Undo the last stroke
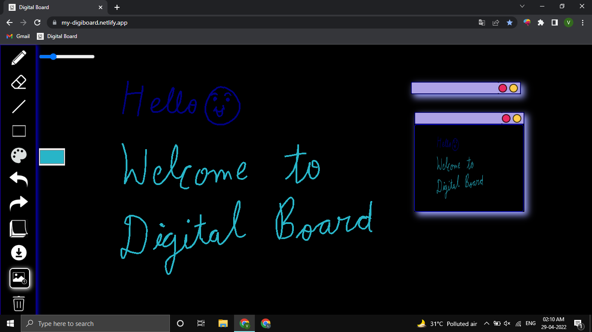Image resolution: width=592 pixels, height=332 pixels. pos(19,179)
